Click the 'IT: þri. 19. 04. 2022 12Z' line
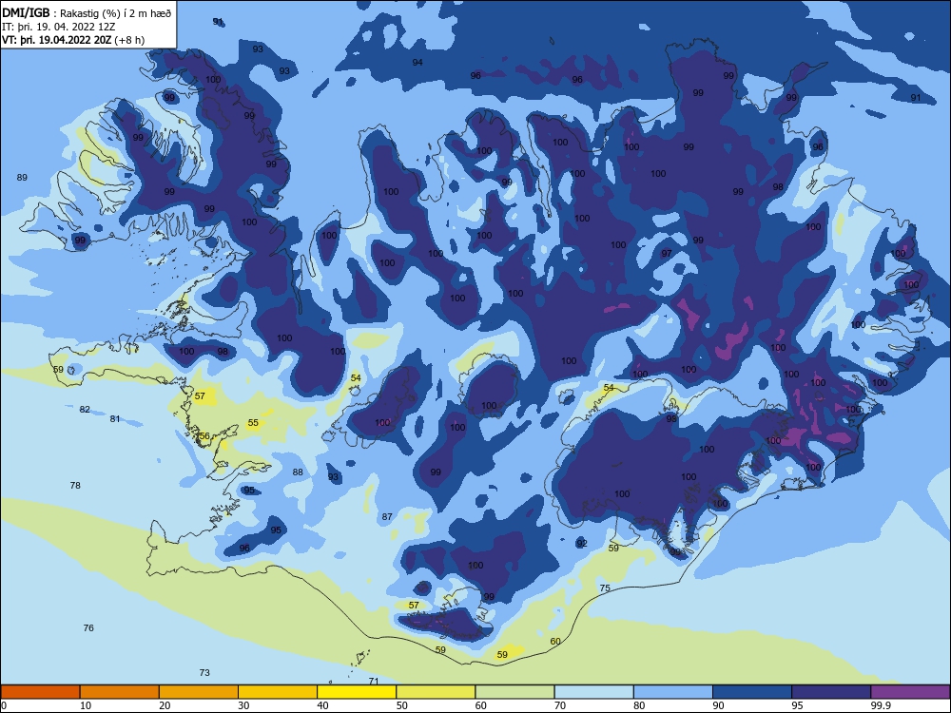The height and width of the screenshot is (713, 951). 59,27
